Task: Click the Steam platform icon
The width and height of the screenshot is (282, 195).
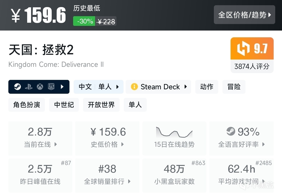Action: pos(17,87)
